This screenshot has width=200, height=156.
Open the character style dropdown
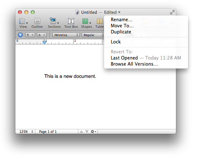[x=42, y=35]
